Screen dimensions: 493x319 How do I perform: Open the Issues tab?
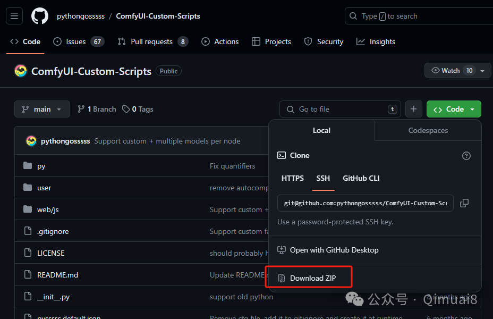click(x=79, y=41)
